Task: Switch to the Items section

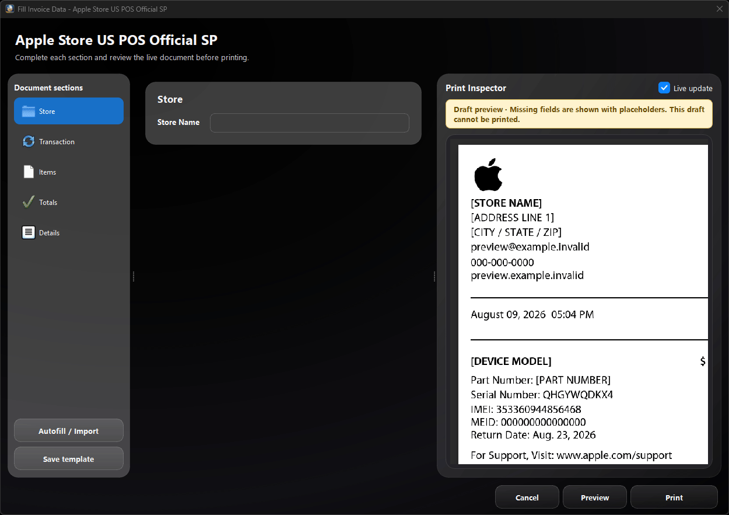Action: pos(69,172)
